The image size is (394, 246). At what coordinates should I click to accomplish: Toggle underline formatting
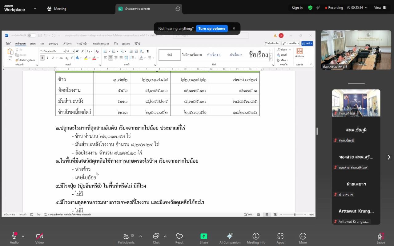pyautogui.click(x=52, y=58)
